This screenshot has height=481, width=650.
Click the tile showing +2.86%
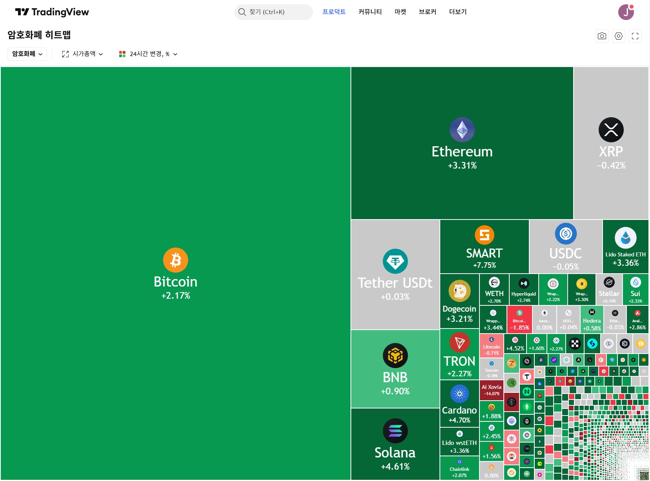point(637,319)
